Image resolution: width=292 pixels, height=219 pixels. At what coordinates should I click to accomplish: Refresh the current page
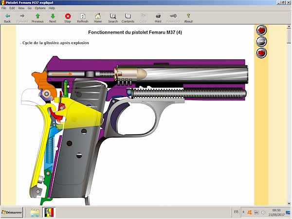click(x=83, y=18)
